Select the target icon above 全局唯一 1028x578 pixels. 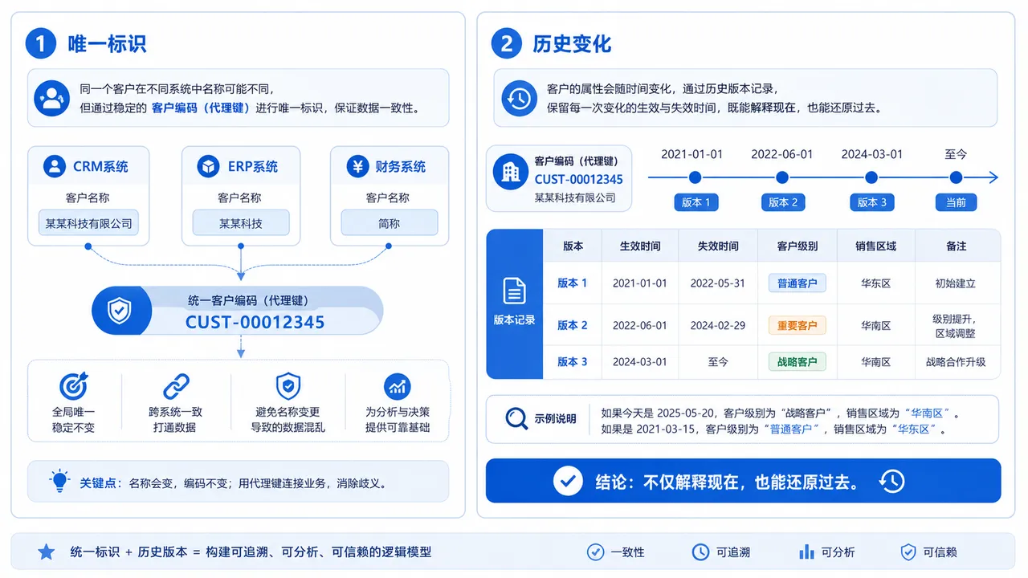(x=74, y=386)
